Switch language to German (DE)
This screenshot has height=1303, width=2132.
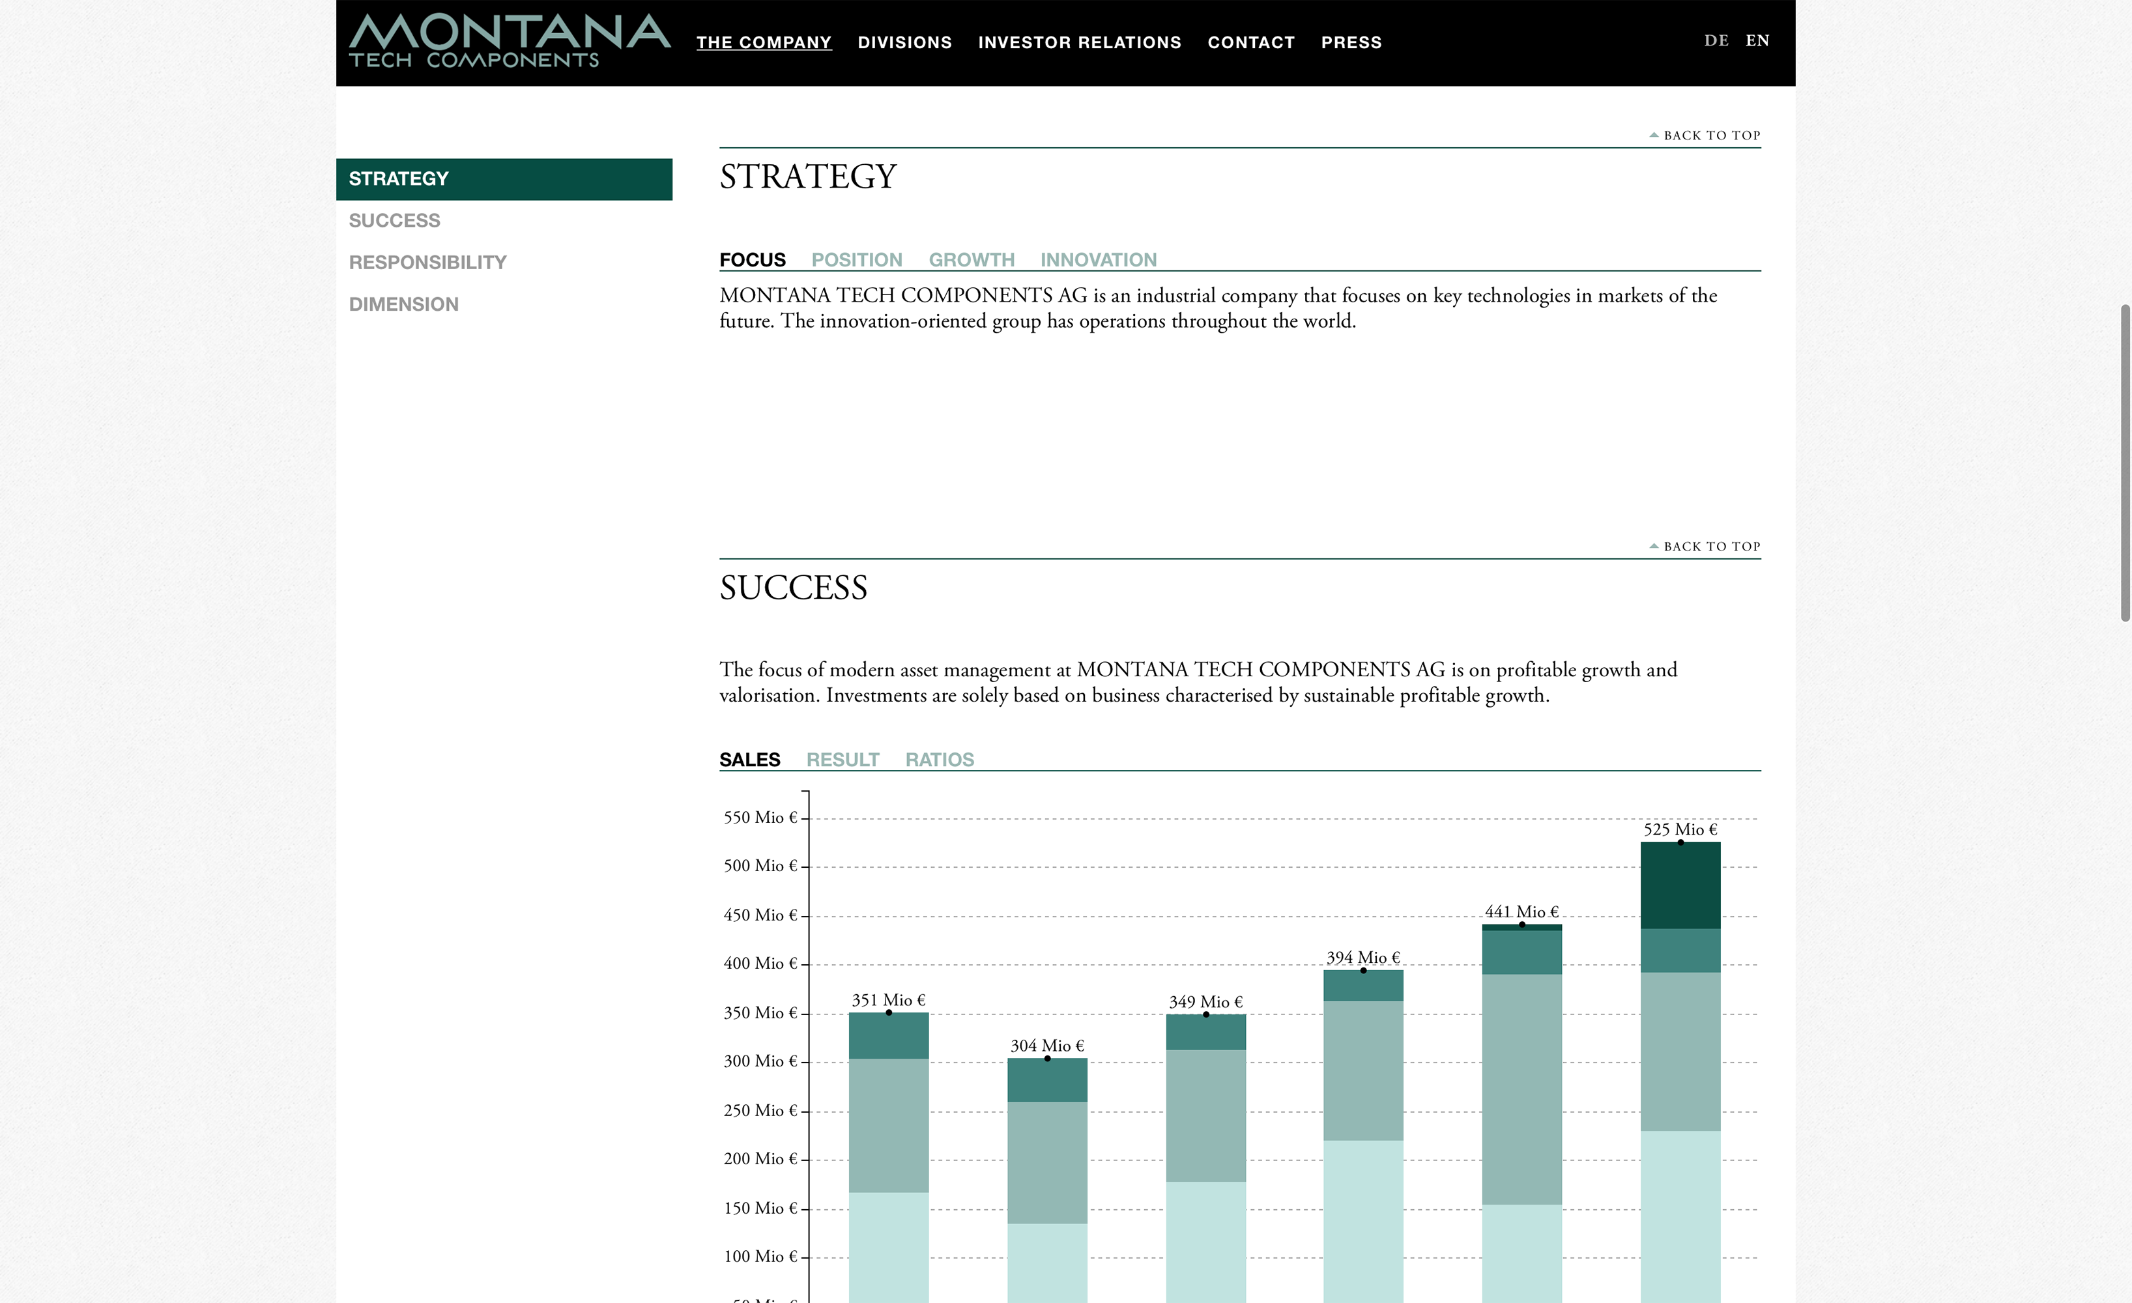1716,40
